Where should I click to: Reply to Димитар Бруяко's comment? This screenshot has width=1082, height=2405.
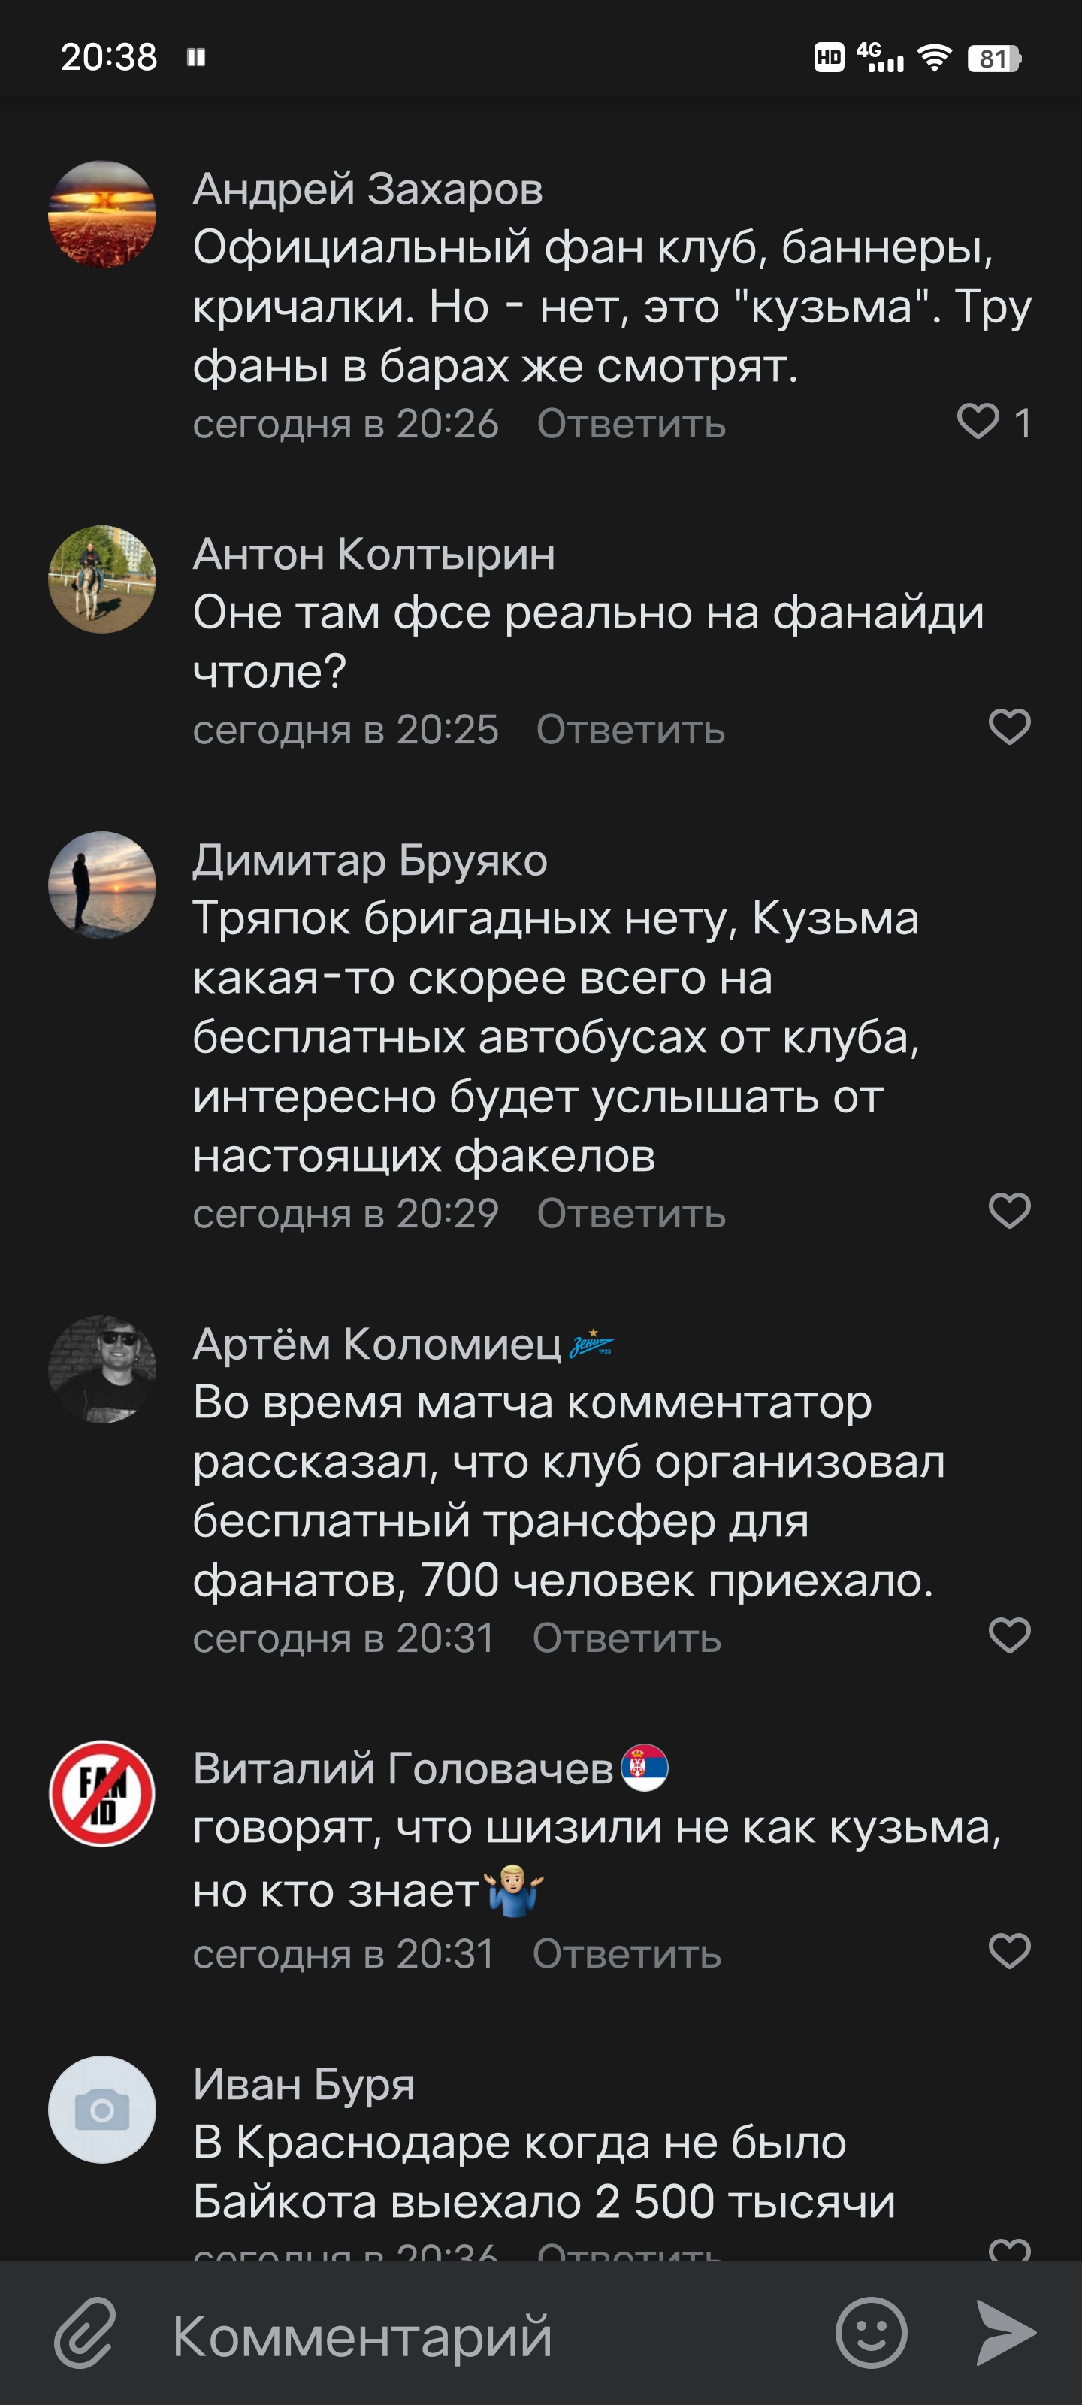pyautogui.click(x=631, y=1214)
